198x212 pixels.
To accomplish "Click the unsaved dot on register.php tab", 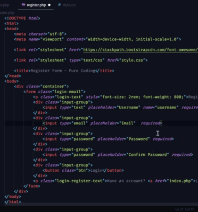I will point(49,5).
